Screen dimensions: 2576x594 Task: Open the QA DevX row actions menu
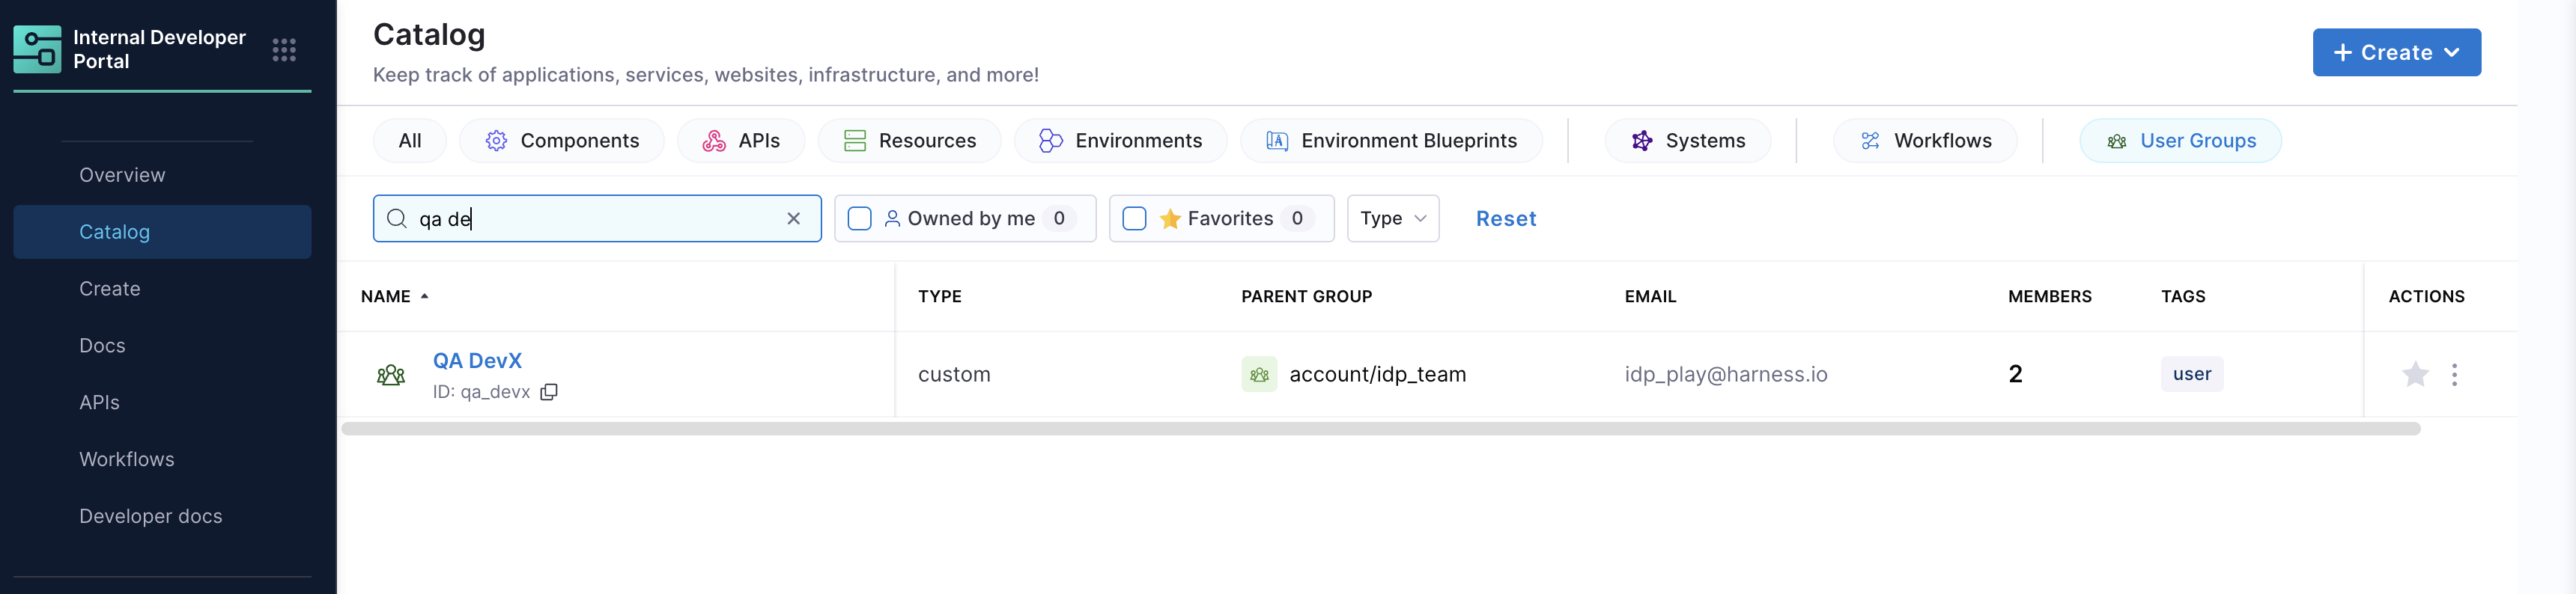pyautogui.click(x=2454, y=374)
